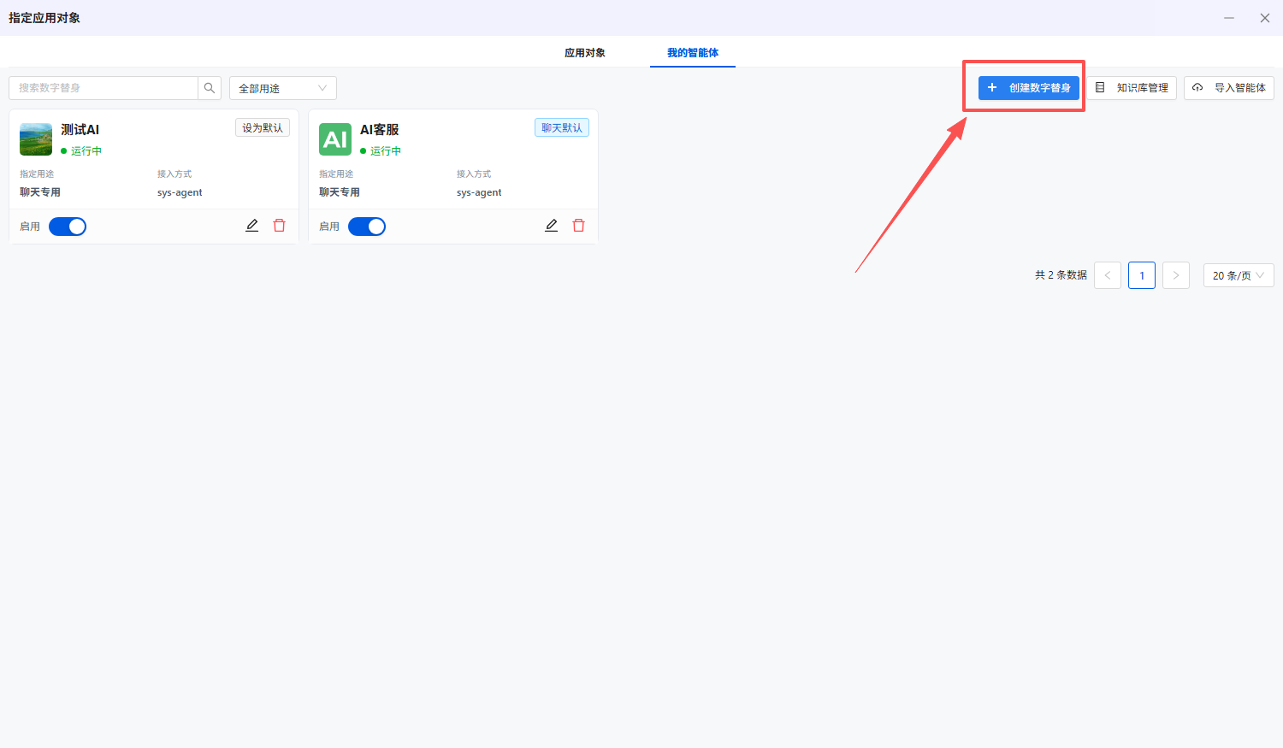Click 运行中 status on 测试AI card
Image resolution: width=1283 pixels, height=748 pixels.
[x=86, y=151]
